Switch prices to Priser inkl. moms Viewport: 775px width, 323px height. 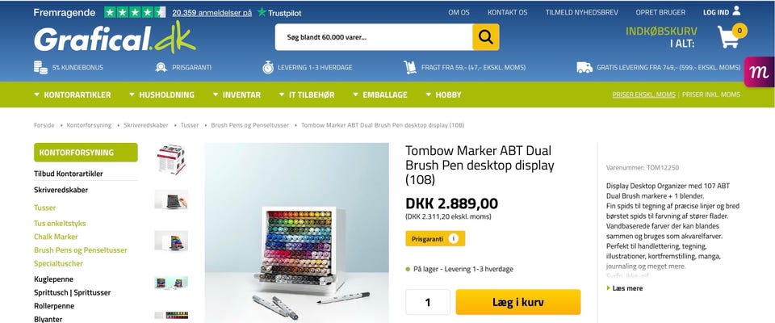710,94
